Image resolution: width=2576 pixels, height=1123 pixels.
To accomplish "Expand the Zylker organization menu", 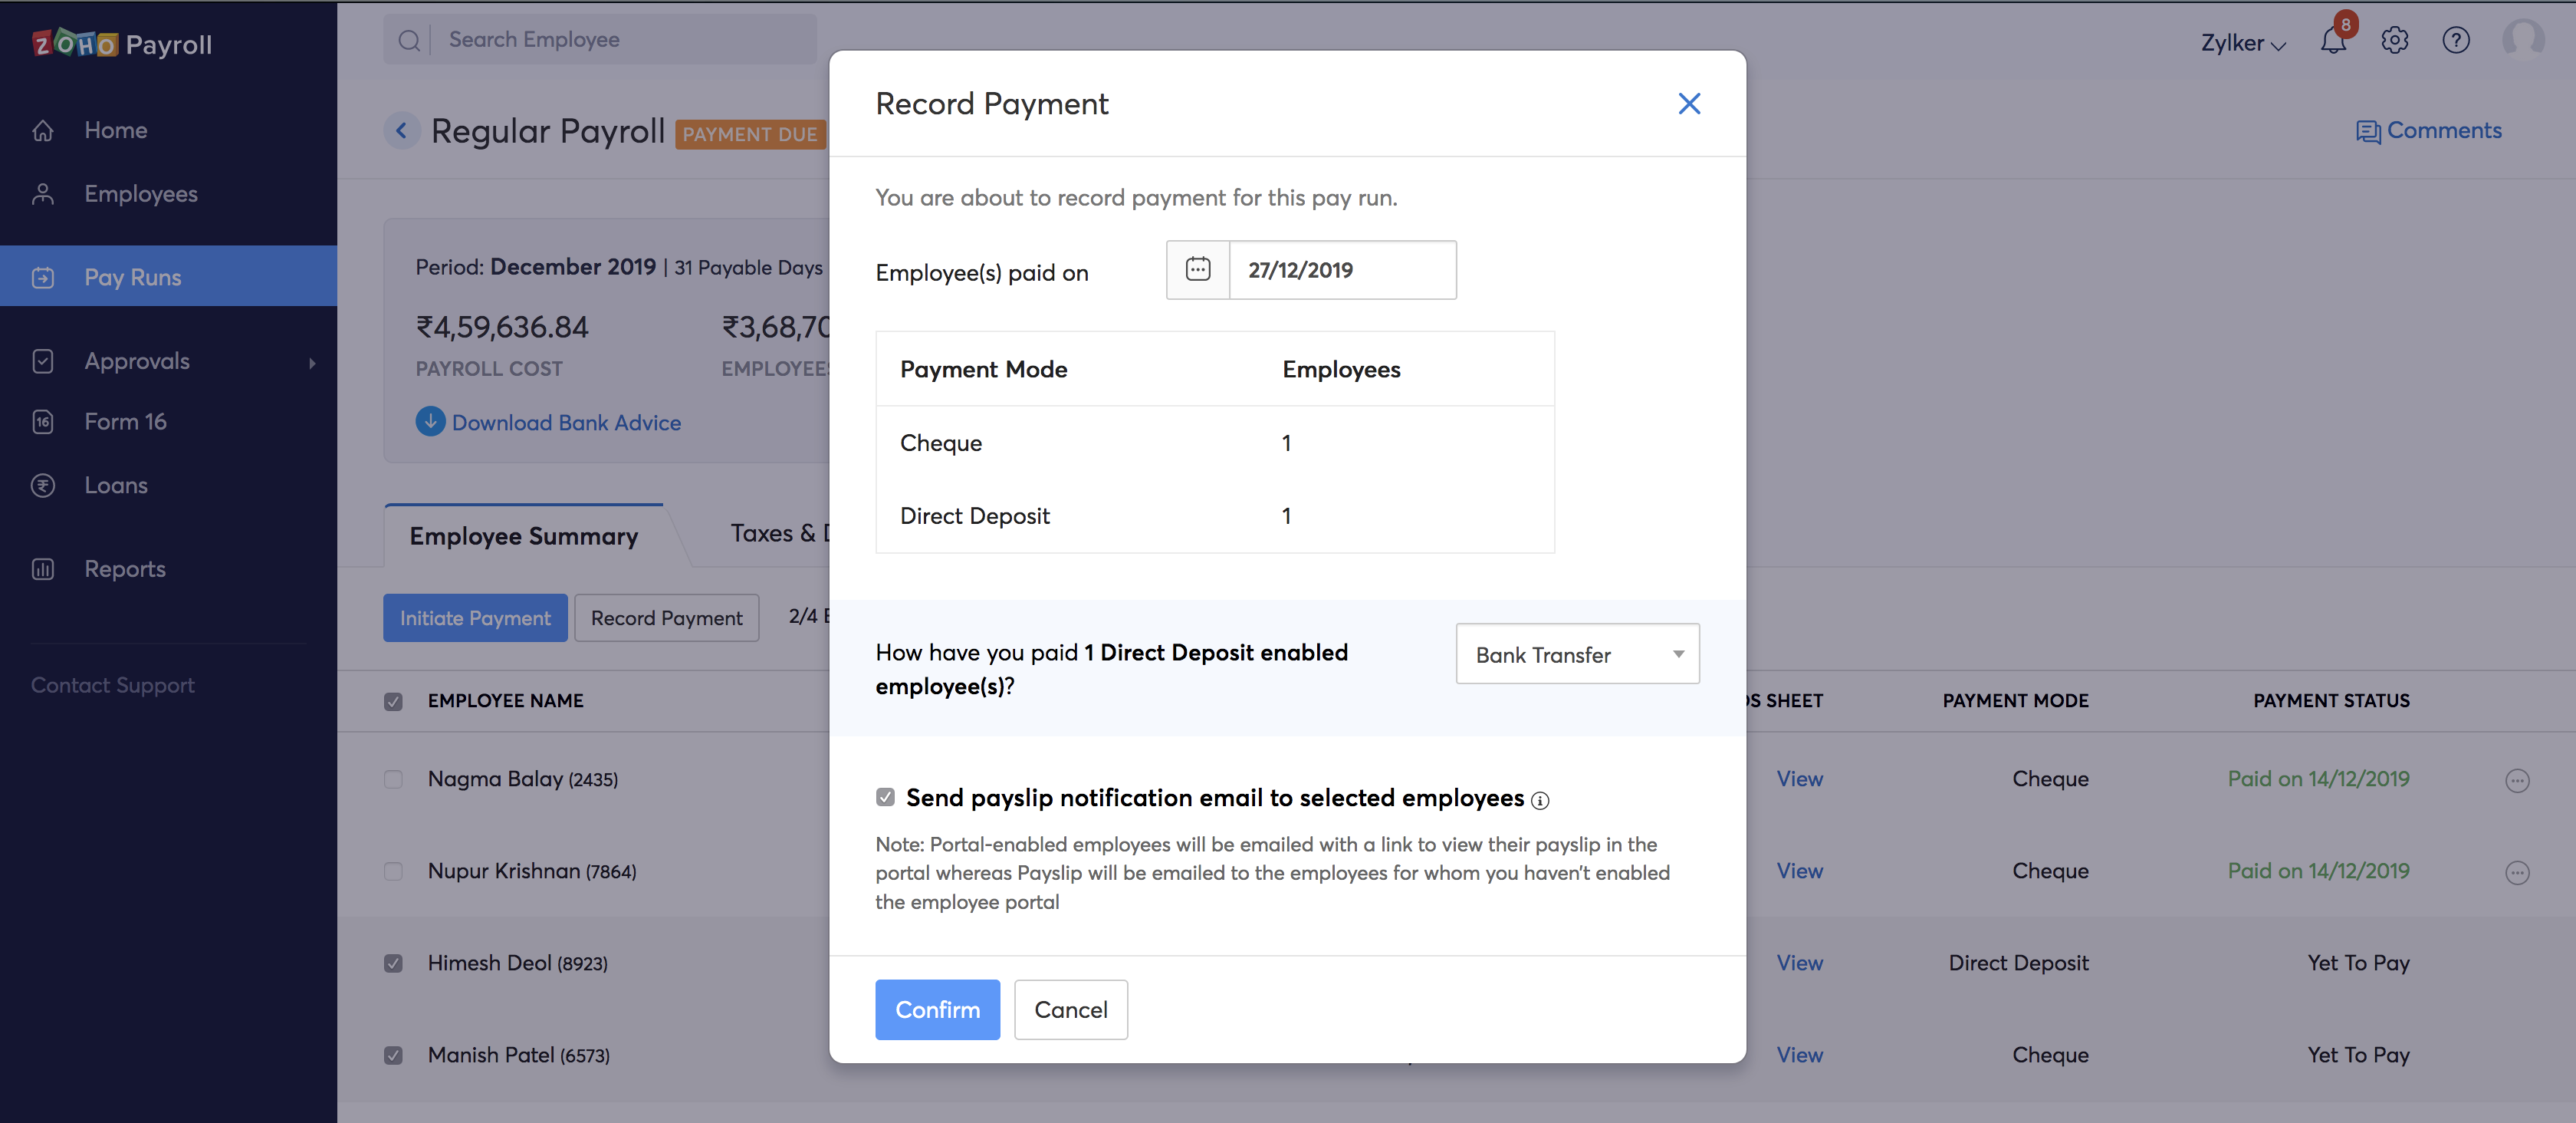I will 2242,43.
